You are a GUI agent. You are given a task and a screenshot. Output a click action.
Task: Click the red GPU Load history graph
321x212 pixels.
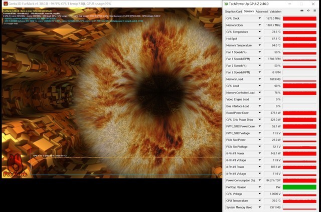[299, 85]
